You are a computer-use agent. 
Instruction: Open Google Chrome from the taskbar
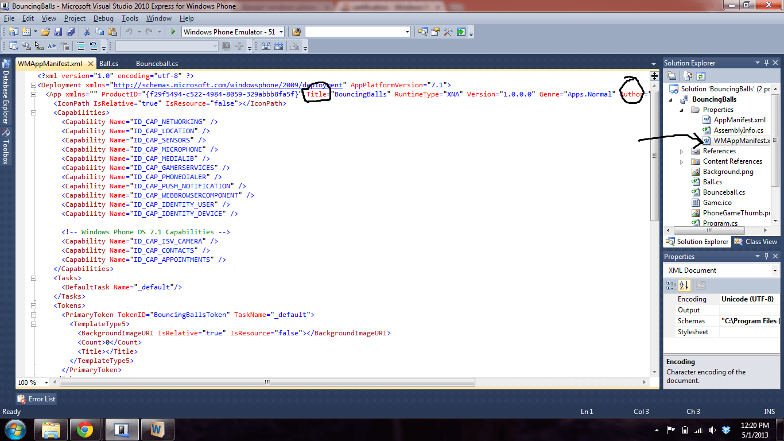point(85,430)
